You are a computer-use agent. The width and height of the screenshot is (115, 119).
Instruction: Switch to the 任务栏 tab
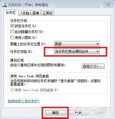click(x=11, y=13)
